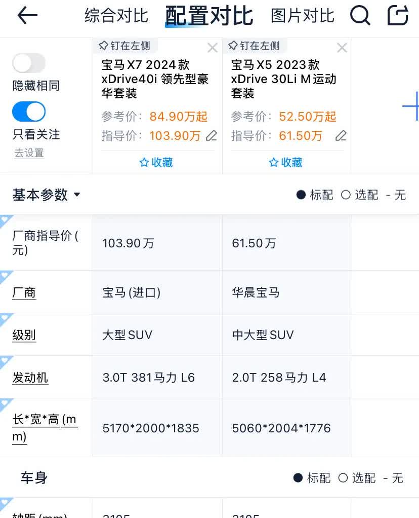Tap the heart tag on 发动机 row
The width and height of the screenshot is (419, 518).
tap(6, 361)
